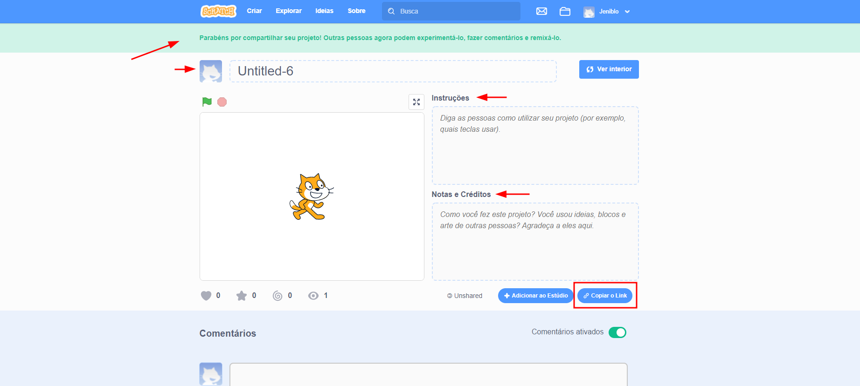Click the heart love icon
860x386 pixels.
pos(206,296)
